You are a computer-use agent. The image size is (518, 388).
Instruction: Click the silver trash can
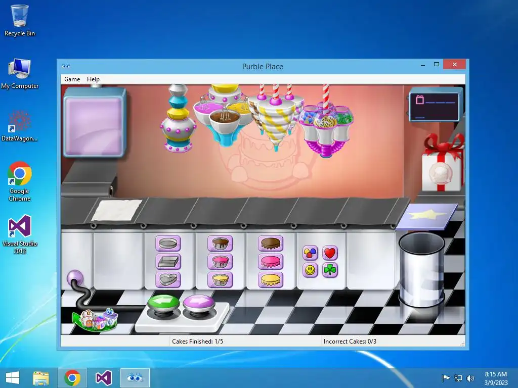click(422, 270)
